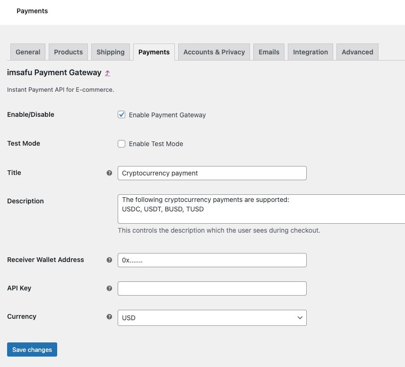Go to the Advanced tab
The image size is (405, 367).
tap(357, 52)
